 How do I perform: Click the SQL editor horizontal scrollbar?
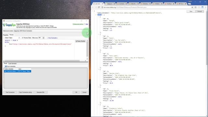click(x=45, y=61)
